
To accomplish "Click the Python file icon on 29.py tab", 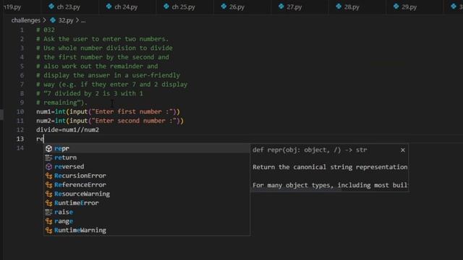I will [396, 6].
